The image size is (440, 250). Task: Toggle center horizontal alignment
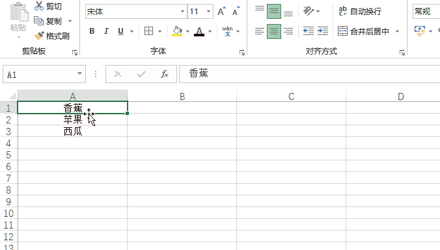(x=274, y=31)
